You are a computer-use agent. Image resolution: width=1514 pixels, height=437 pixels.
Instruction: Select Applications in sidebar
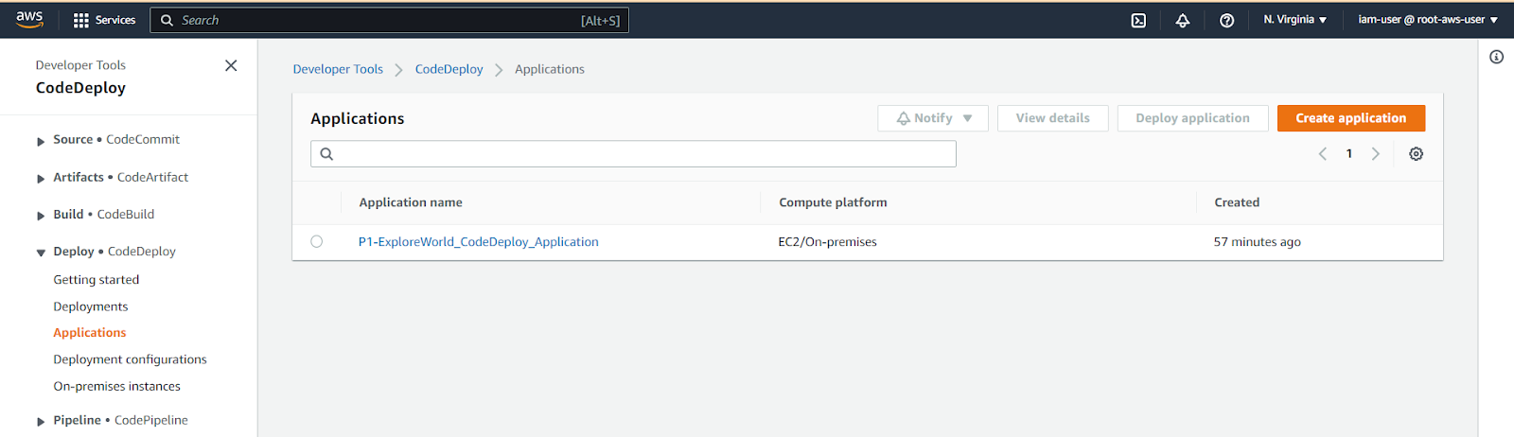coord(90,333)
